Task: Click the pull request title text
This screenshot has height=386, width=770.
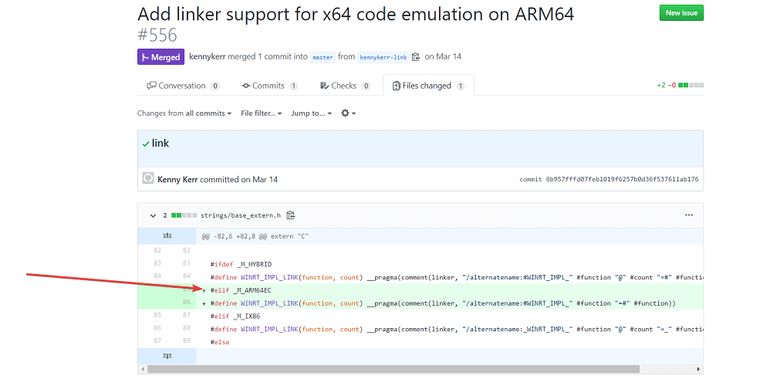Action: 356,14
